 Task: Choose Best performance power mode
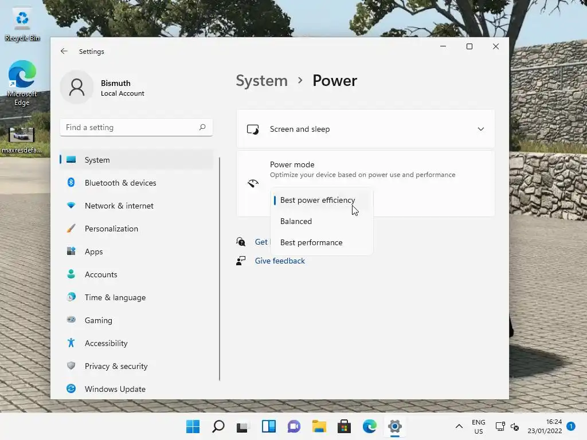[322, 242]
